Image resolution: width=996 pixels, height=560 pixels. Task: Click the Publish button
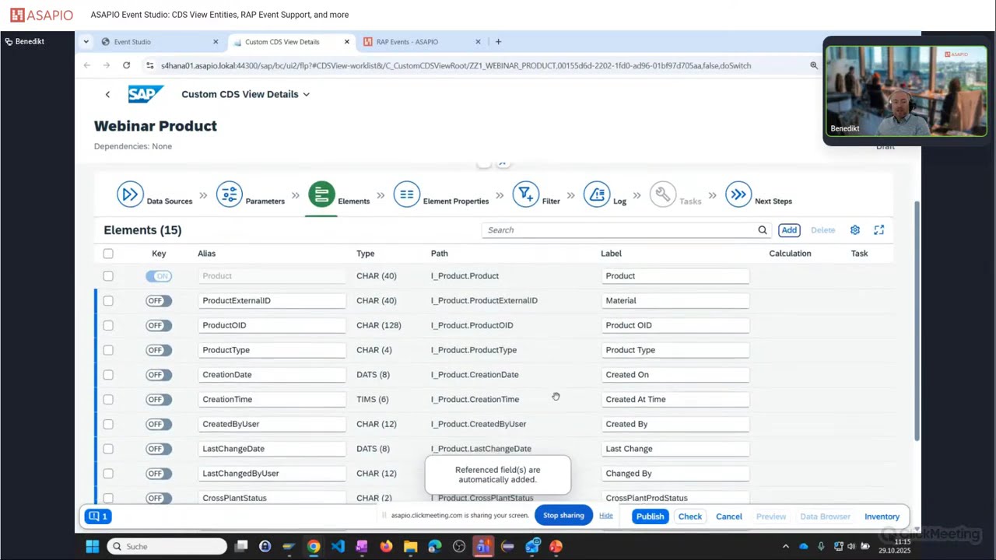point(650,516)
